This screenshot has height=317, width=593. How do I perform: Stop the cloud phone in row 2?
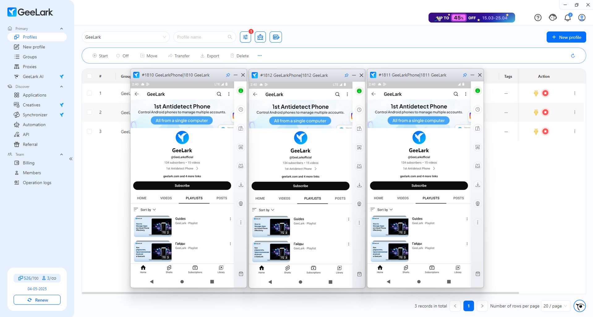pyautogui.click(x=545, y=112)
